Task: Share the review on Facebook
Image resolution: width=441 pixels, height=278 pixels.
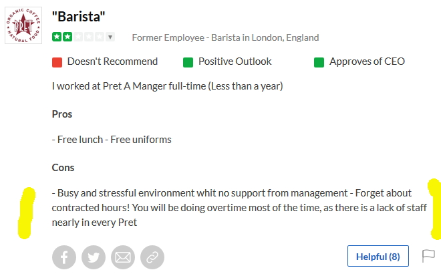Action: point(64,257)
